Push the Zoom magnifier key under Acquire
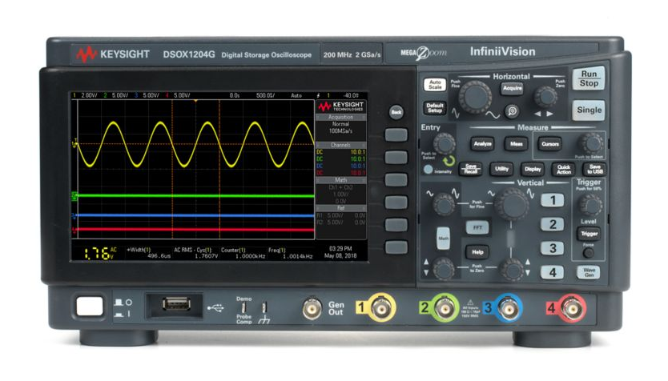The image size is (668, 381). [x=513, y=111]
